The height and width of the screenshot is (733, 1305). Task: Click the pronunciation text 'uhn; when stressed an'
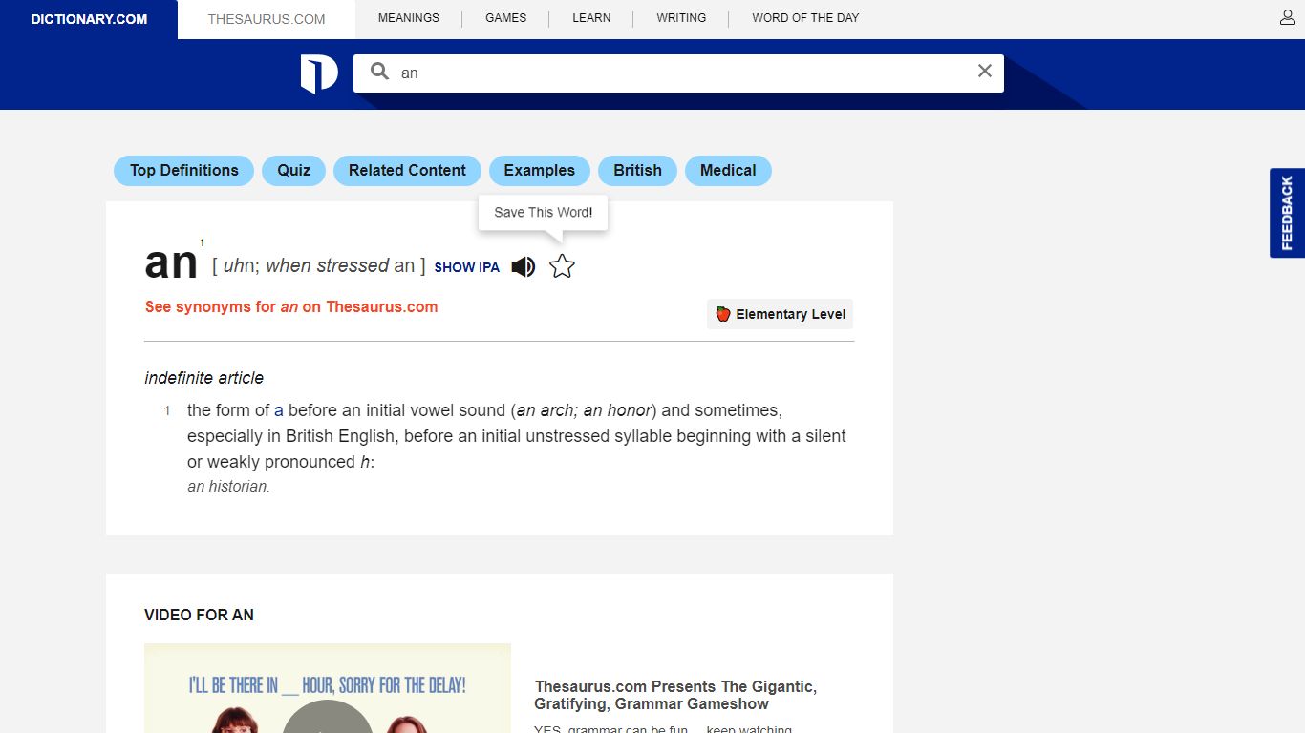click(x=319, y=265)
